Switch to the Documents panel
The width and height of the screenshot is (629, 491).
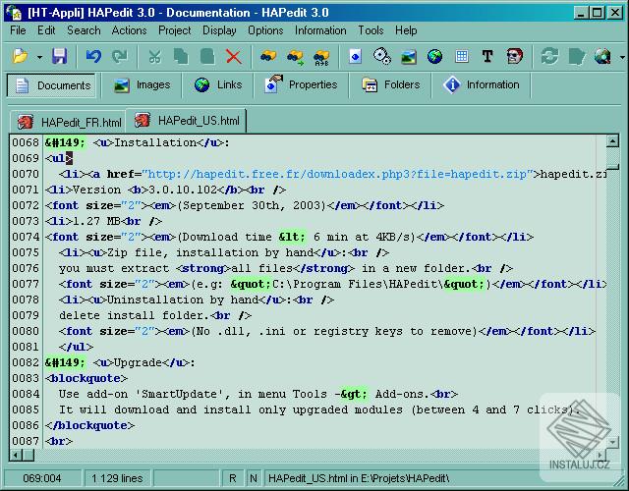51,85
